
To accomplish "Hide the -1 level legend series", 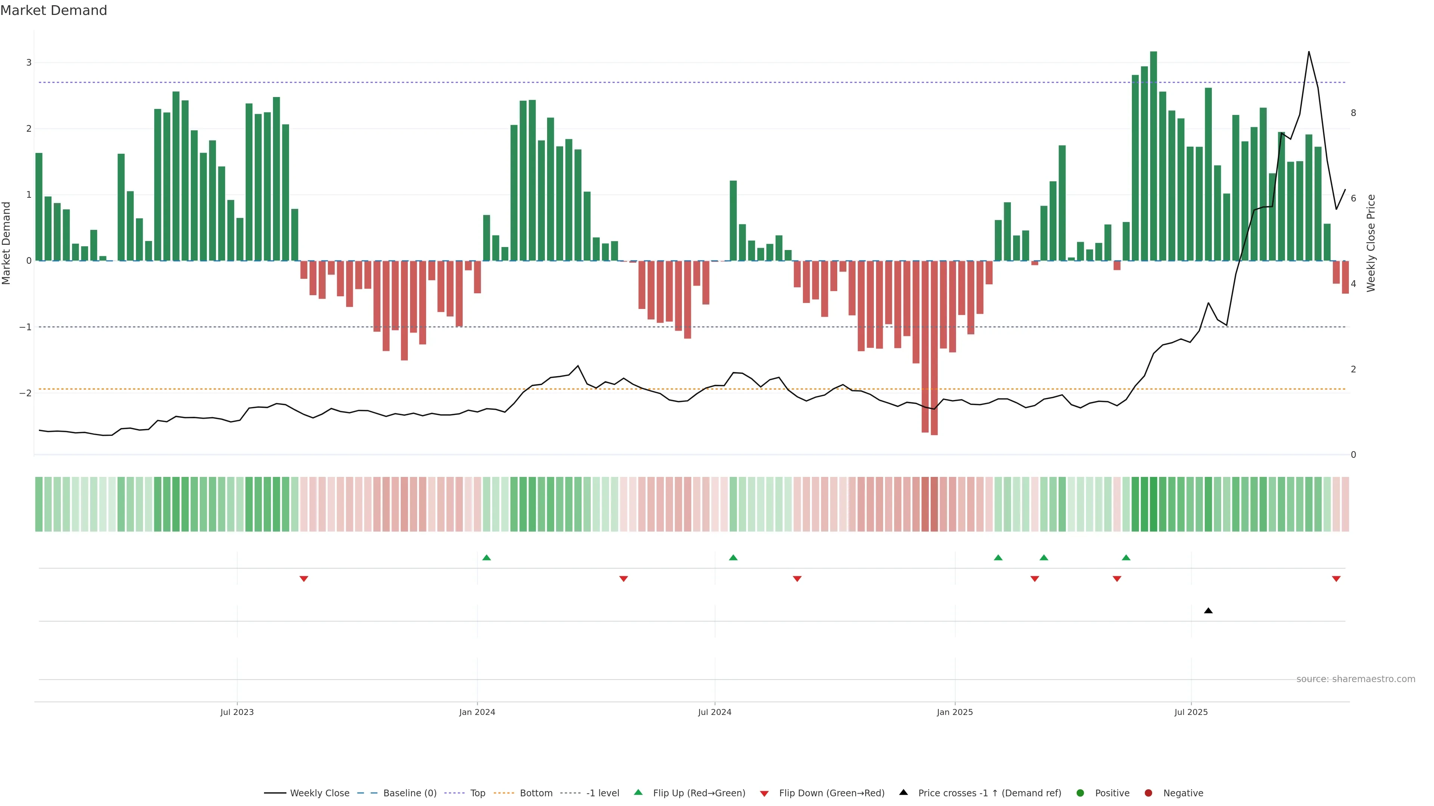I will 602,793.
